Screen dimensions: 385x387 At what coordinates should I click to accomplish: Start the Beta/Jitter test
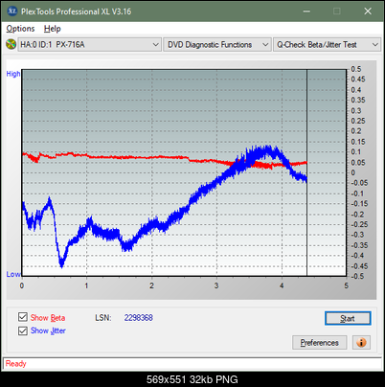348,318
